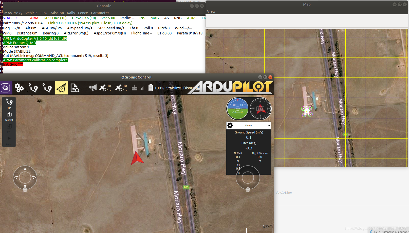Open View menu in Map window
This screenshot has width=409, height=233.
point(211,11)
